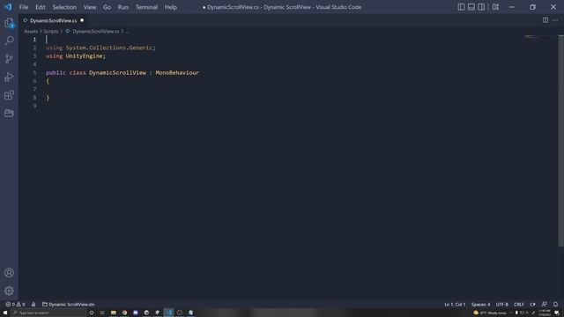Open the editor More Actions menu

(x=555, y=20)
